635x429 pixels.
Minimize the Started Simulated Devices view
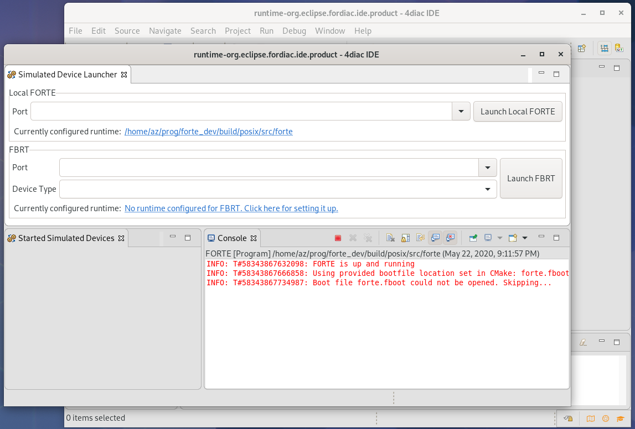173,237
